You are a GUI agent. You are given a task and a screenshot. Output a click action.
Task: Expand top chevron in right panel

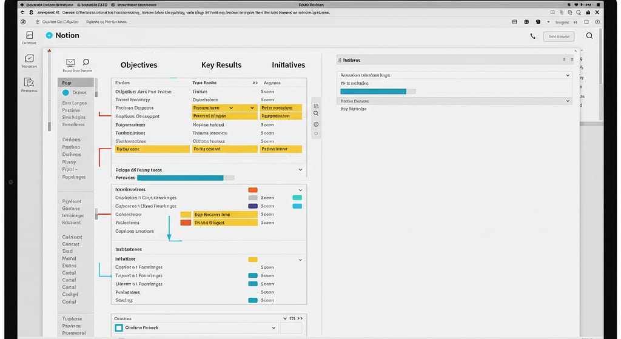coord(567,75)
